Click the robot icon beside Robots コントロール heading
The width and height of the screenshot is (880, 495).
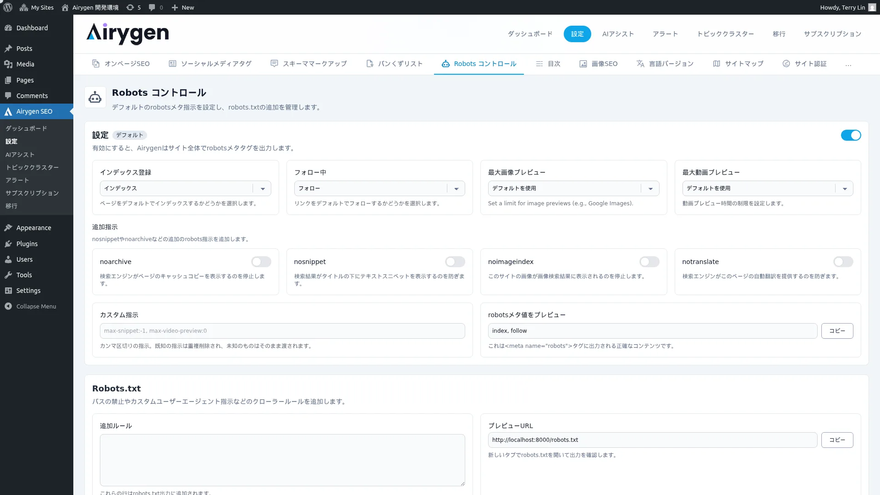pyautogui.click(x=95, y=97)
